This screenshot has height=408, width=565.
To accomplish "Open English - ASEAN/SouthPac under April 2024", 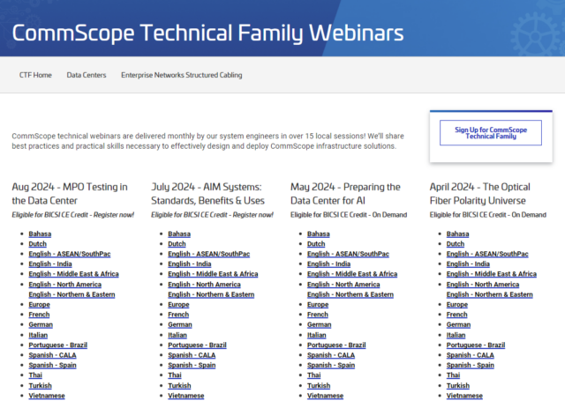I will (x=487, y=254).
